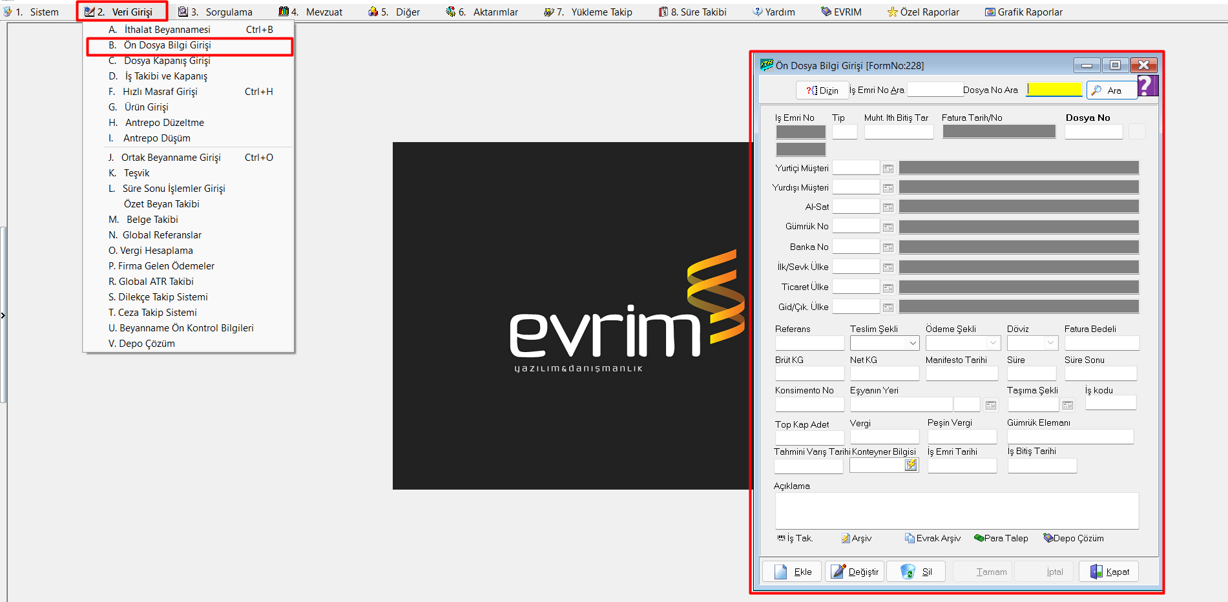The height and width of the screenshot is (602, 1228).
Task: Select Depo Çözüm menu entry
Action: point(189,344)
